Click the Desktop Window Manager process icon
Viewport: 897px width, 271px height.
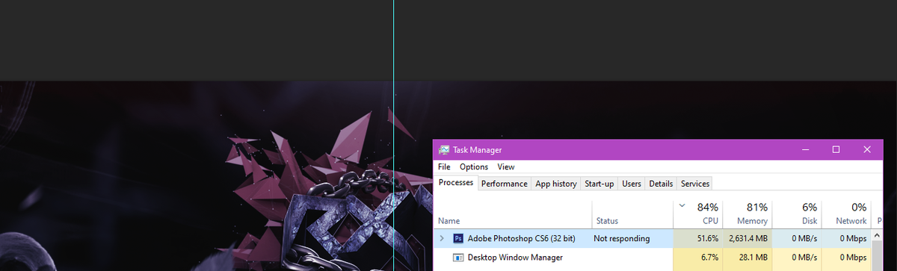pyautogui.click(x=458, y=258)
